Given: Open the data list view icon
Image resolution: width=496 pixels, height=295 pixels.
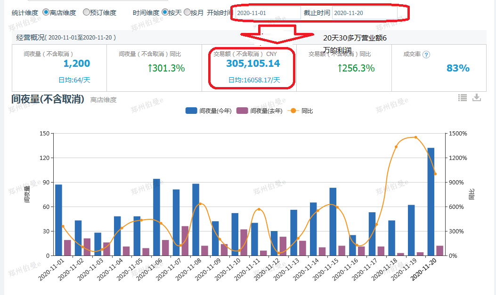Looking at the screenshot, I should (463, 97).
